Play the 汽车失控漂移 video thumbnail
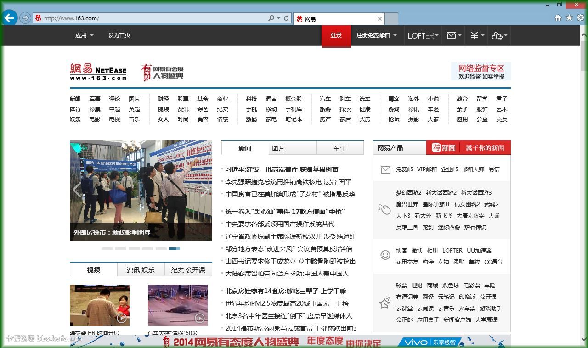Viewport: 588px width, 348px height. click(x=178, y=305)
